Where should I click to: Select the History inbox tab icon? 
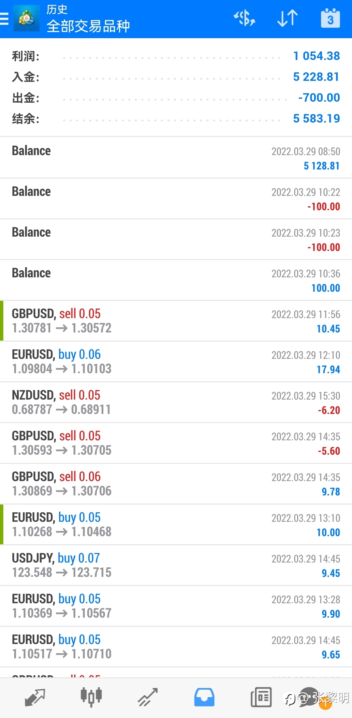tap(204, 697)
